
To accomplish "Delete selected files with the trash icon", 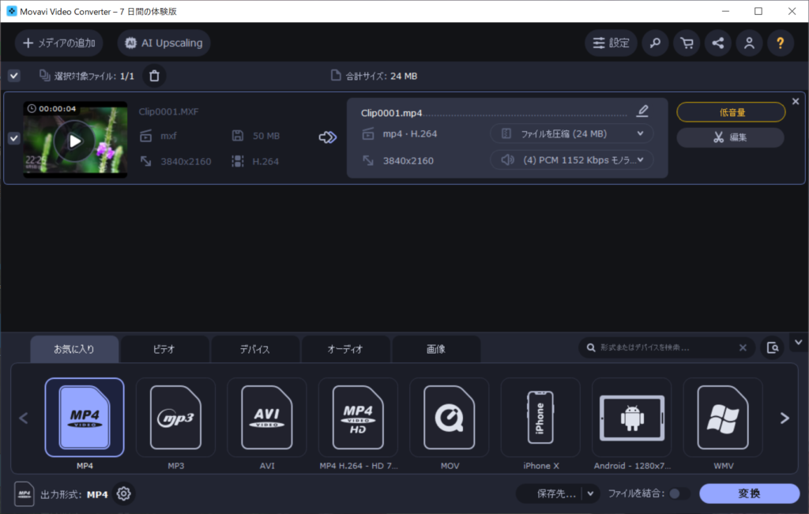I will point(153,76).
